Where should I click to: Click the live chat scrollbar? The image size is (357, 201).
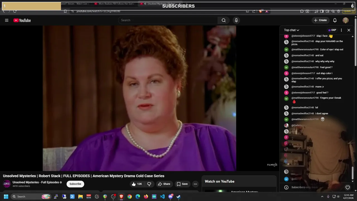tap(353, 173)
